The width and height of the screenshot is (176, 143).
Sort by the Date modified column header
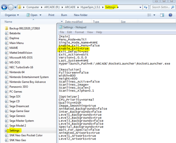[x=74, y=22]
